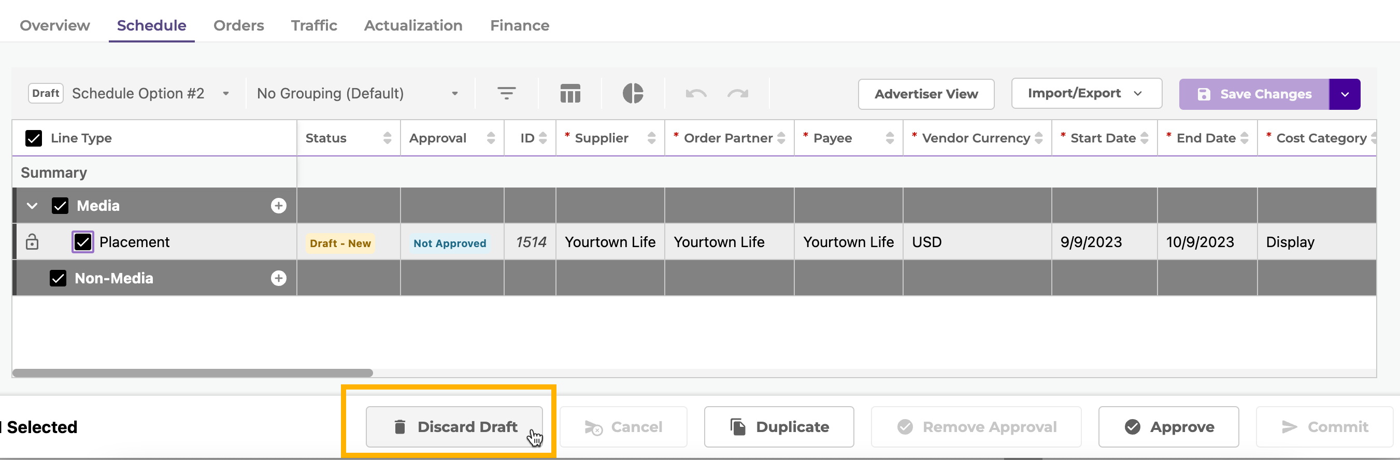Uncheck the Placement row checkbox
The height and width of the screenshot is (460, 1400).
[82, 242]
